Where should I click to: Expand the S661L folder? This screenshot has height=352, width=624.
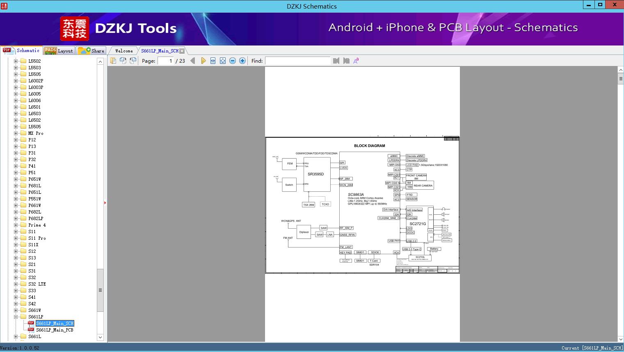click(16, 336)
